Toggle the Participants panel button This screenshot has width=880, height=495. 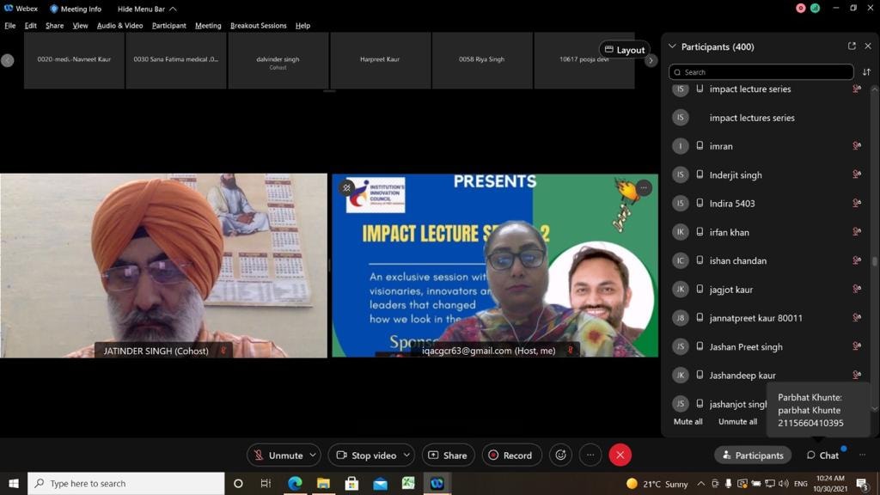pyautogui.click(x=753, y=455)
